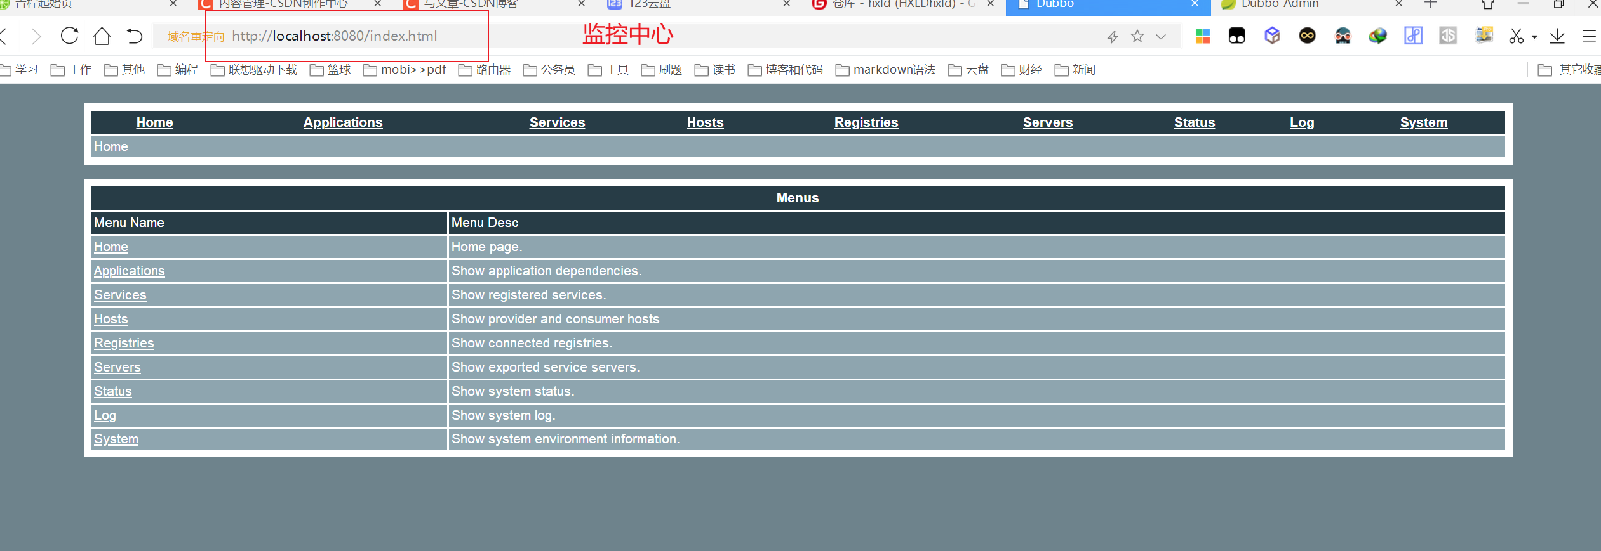Click the Home link in Menus table
Viewport: 1601px width, 551px height.
click(x=111, y=247)
